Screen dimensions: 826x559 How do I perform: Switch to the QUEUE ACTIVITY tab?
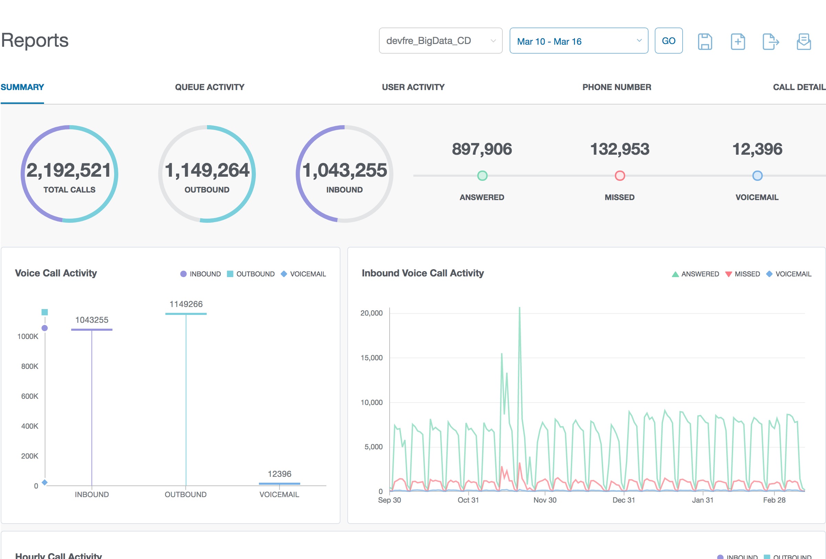209,87
